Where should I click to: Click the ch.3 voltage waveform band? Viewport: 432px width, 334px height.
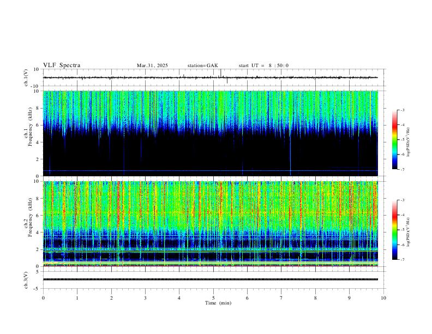(210, 279)
